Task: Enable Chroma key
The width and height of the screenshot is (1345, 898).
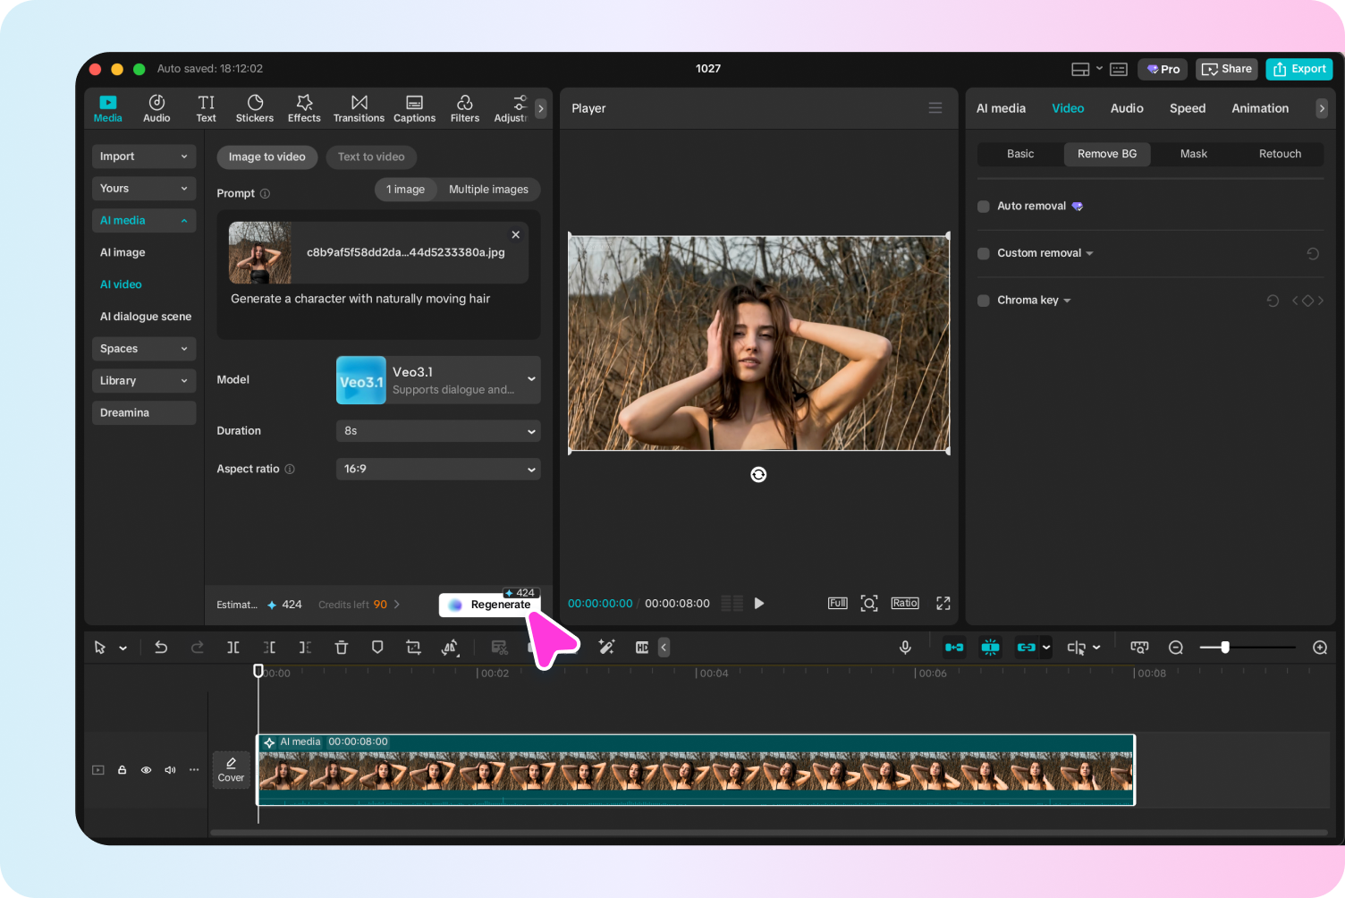Action: [983, 300]
